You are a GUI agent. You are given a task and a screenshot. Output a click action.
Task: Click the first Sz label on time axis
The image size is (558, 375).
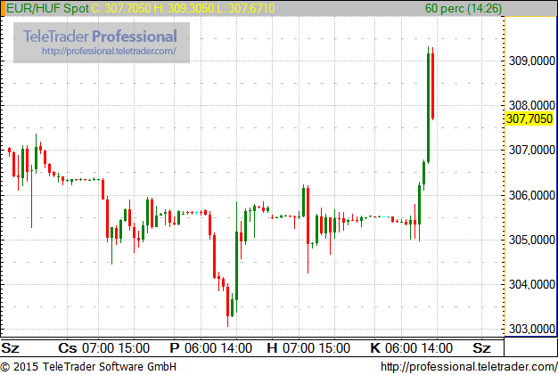(10, 348)
